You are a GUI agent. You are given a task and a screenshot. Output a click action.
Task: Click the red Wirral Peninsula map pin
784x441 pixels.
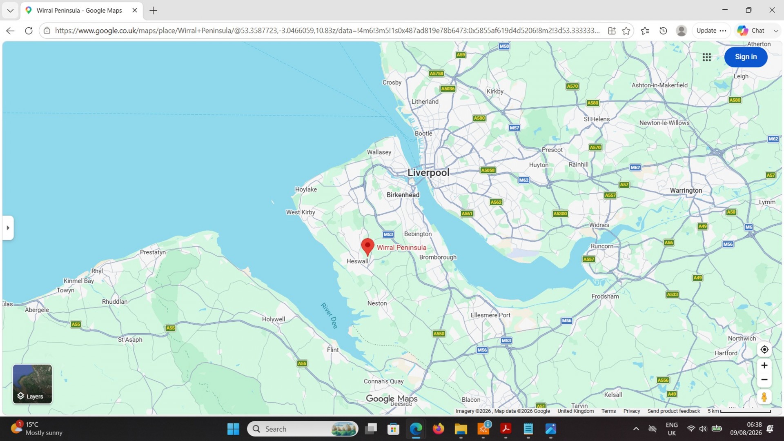point(367,247)
